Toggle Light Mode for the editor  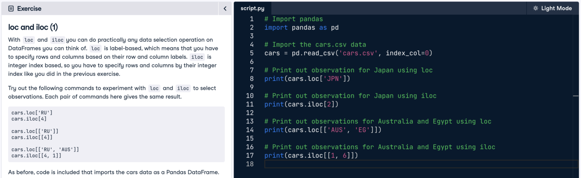click(552, 8)
